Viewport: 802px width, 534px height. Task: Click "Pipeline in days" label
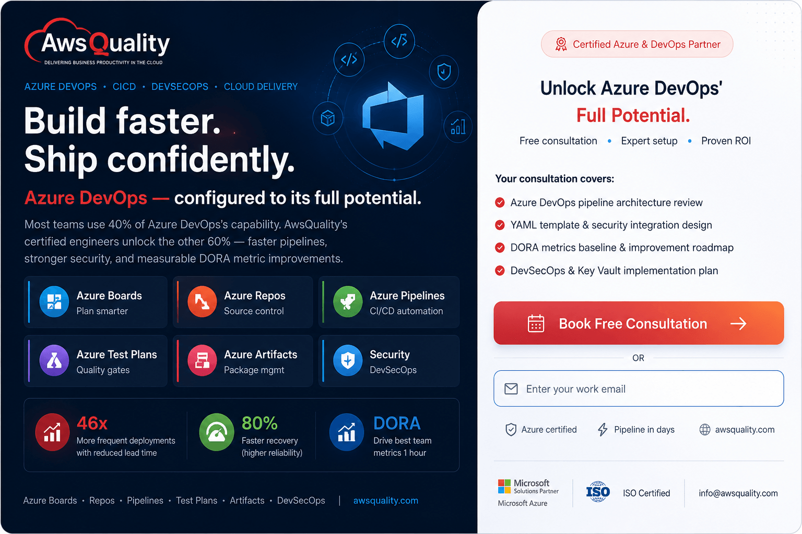[644, 430]
